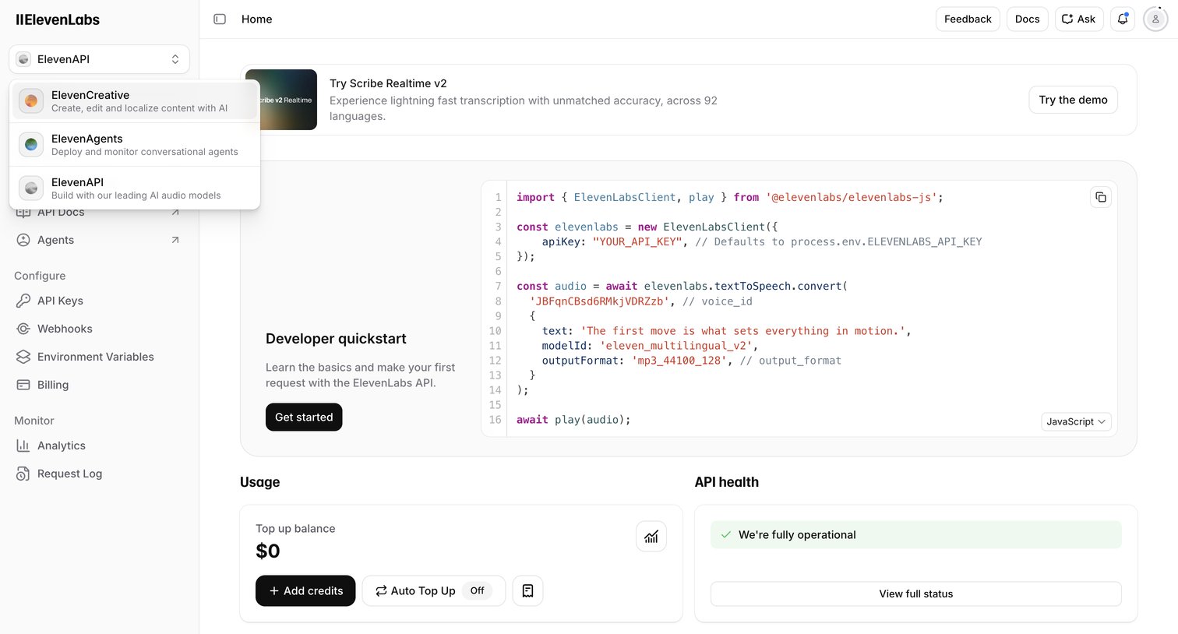The image size is (1178, 634).
Task: Open Request Log page
Action: point(99,474)
